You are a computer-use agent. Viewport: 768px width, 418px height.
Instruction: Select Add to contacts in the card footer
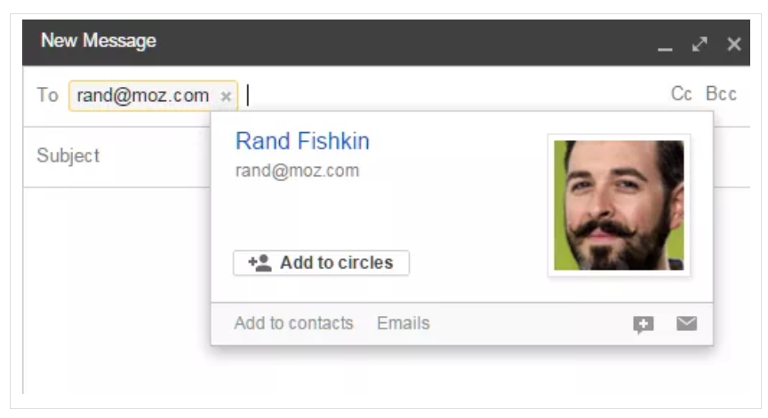click(x=293, y=323)
